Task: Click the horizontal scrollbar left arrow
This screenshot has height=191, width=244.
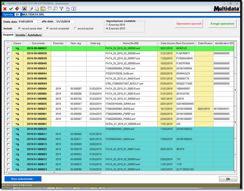Action: coord(6,173)
